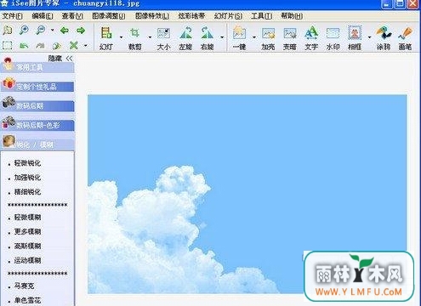Open dropdown arrow next to 相框
The height and width of the screenshot is (306, 421).
click(369, 37)
